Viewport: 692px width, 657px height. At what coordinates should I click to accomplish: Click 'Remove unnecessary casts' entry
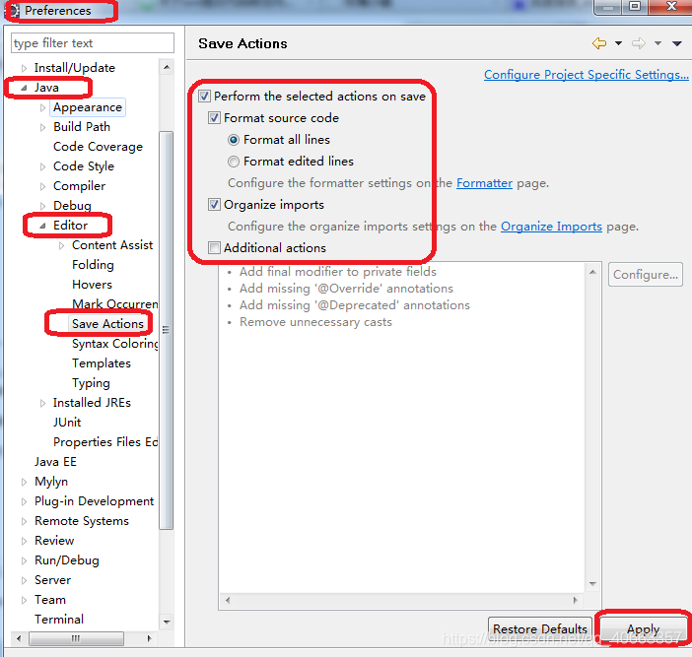tap(315, 322)
